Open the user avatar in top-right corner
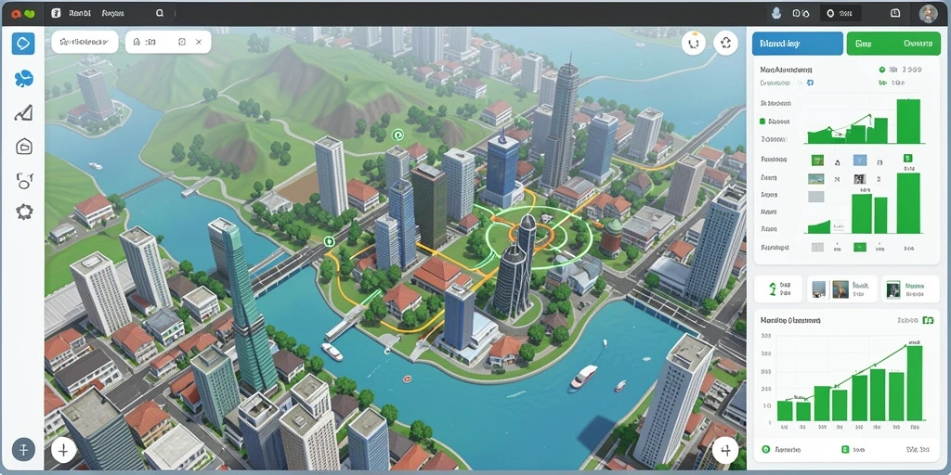Image resolution: width=951 pixels, height=475 pixels. point(928,13)
